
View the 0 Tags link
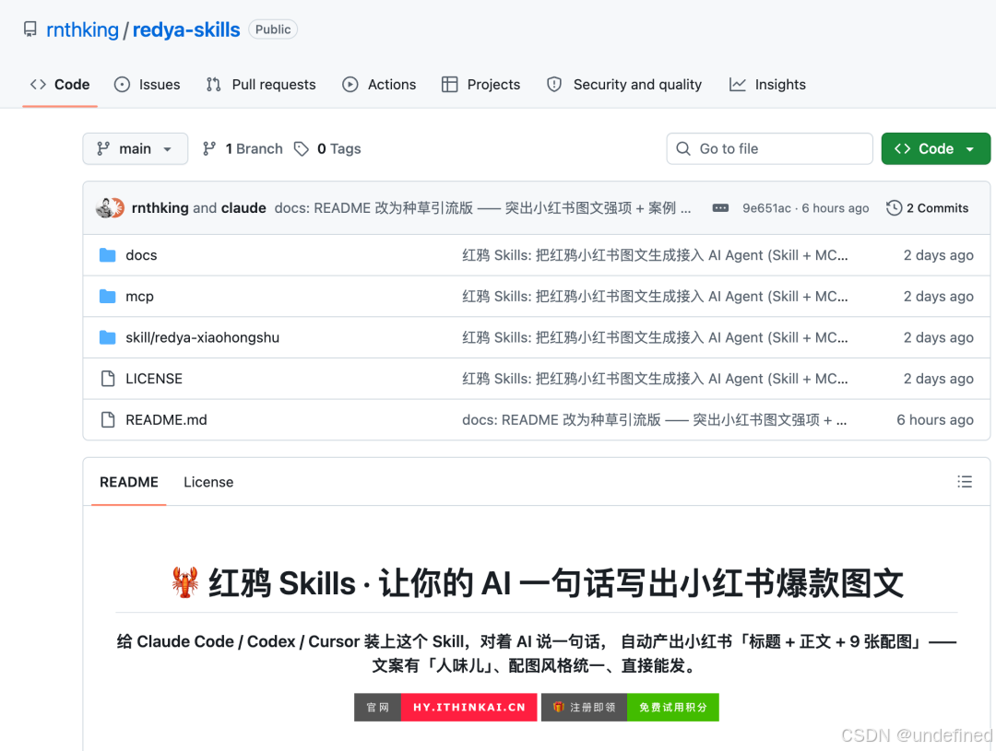click(327, 148)
